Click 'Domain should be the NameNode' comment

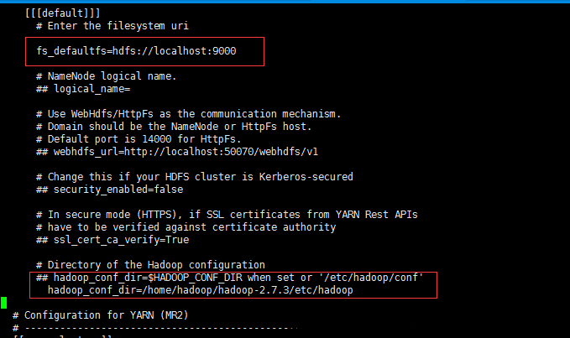pos(174,126)
